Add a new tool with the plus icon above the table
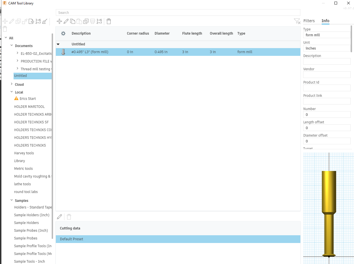 (x=59, y=21)
